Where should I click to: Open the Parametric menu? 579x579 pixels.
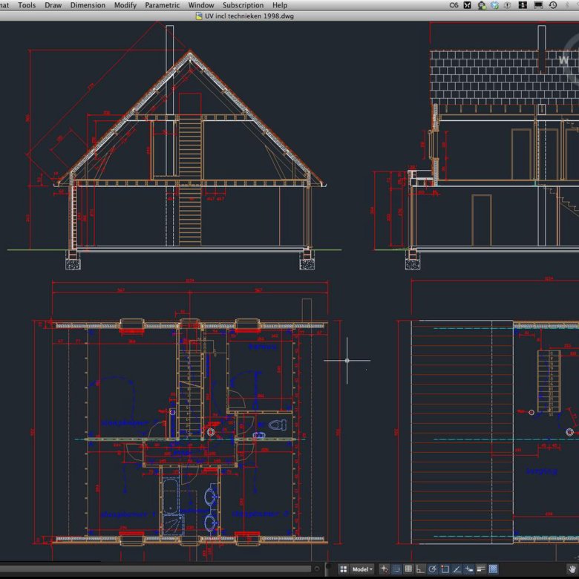pyautogui.click(x=162, y=5)
